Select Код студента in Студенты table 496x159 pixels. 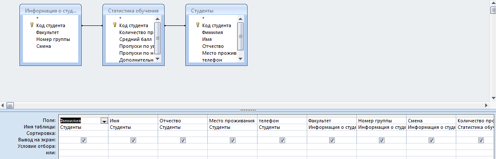pos(216,25)
